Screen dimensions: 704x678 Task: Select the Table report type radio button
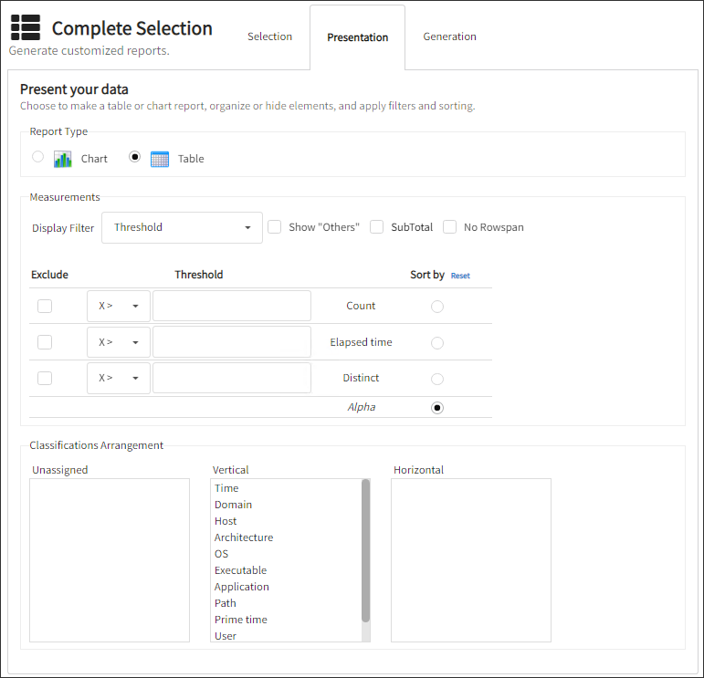(135, 157)
